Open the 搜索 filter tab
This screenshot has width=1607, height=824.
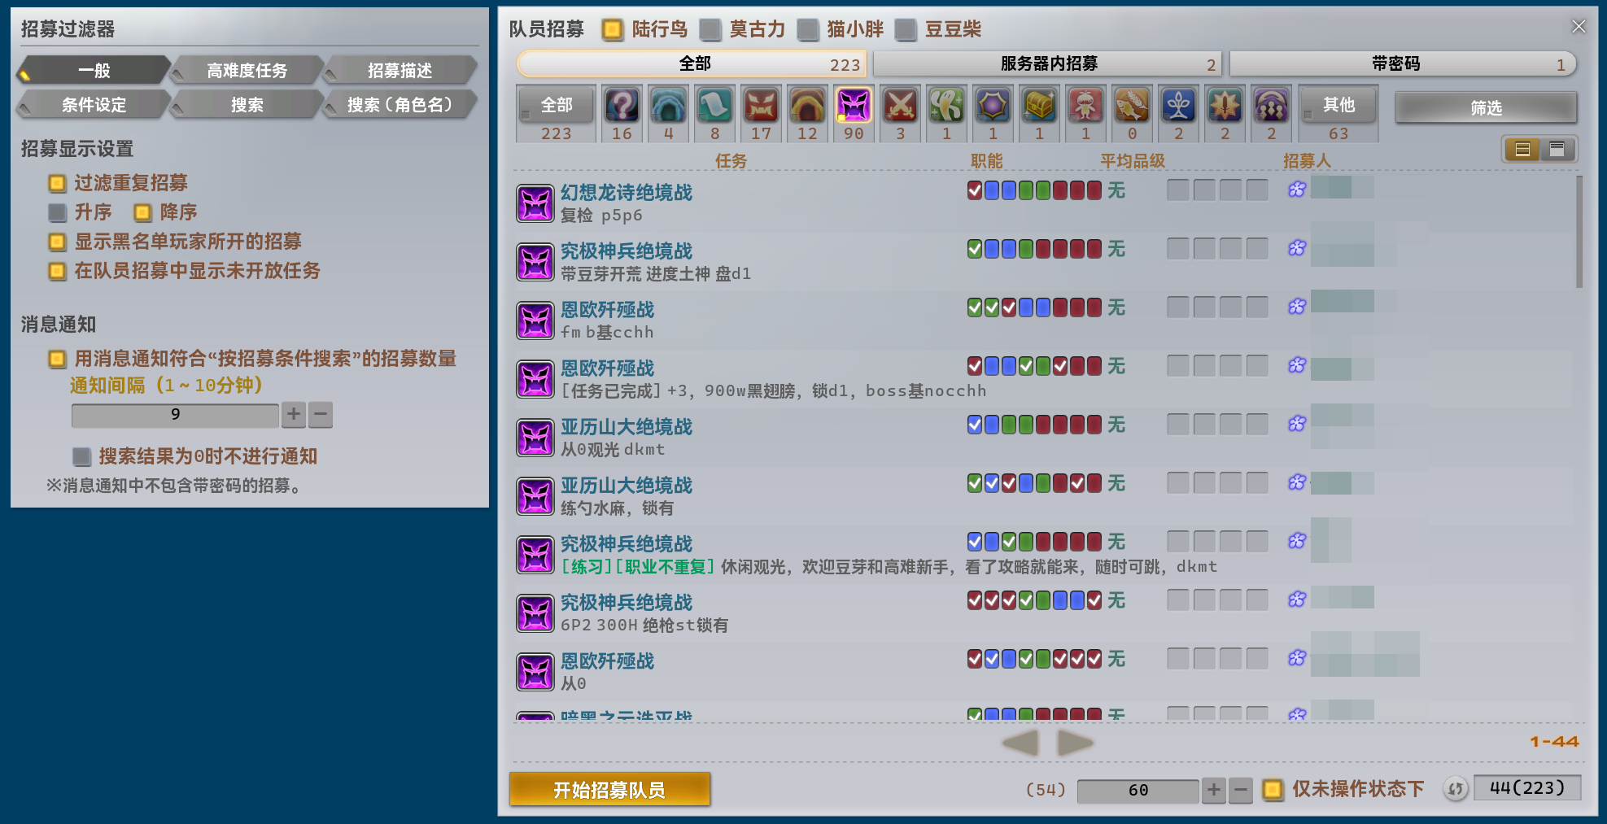[247, 105]
